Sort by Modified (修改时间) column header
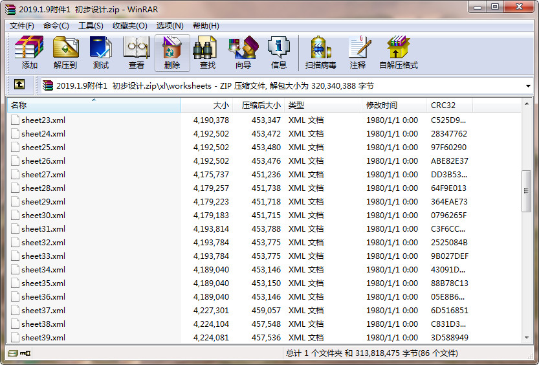 click(x=394, y=105)
